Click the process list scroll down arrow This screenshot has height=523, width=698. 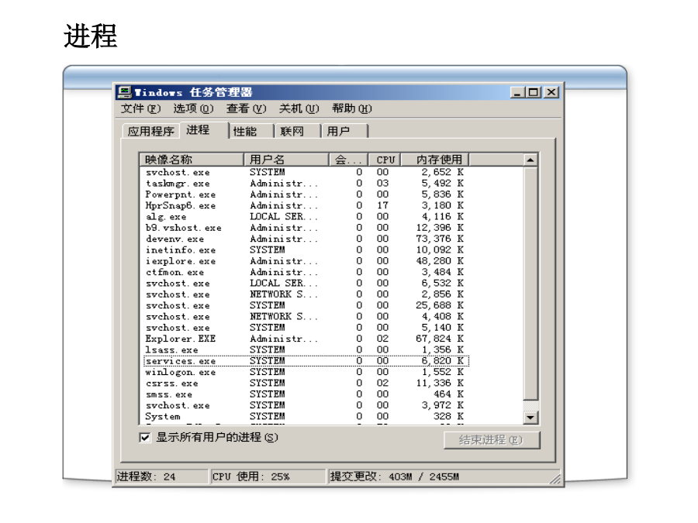[x=530, y=418]
